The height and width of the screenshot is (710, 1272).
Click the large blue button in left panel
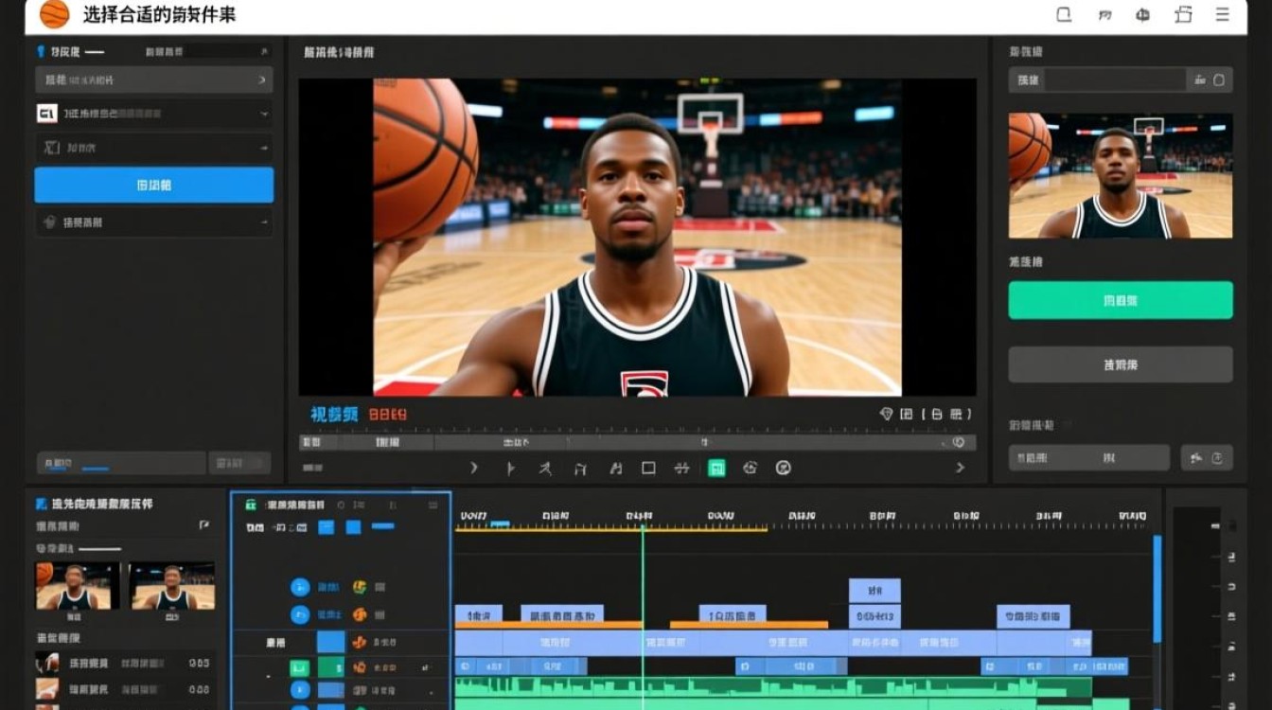pyautogui.click(x=153, y=185)
